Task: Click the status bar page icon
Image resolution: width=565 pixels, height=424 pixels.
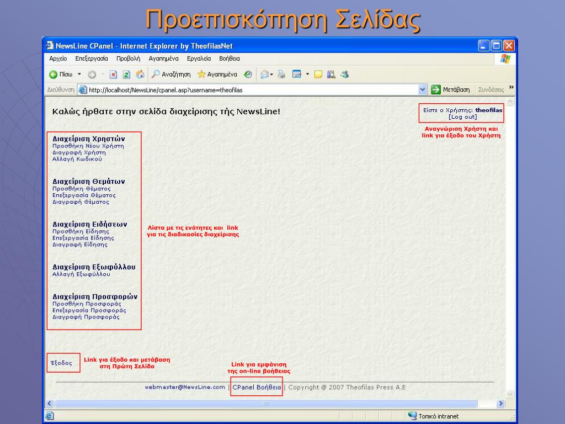Action: click(50, 416)
